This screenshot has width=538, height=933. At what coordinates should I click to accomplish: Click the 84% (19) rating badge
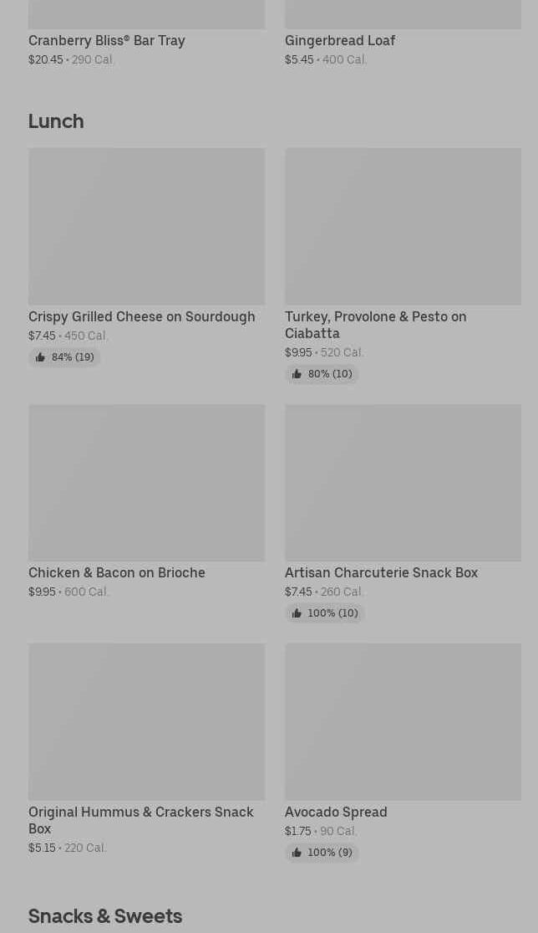point(64,357)
